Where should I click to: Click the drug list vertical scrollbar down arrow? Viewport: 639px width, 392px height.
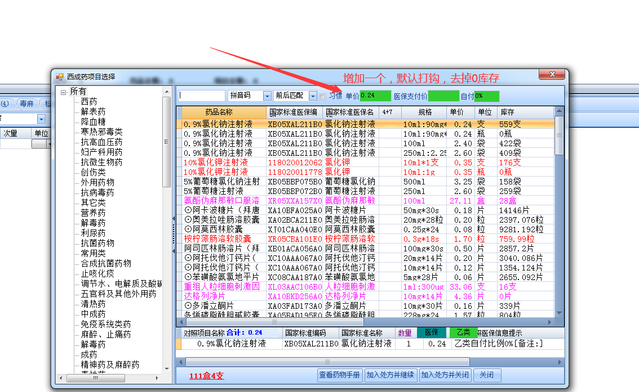pos(559,313)
